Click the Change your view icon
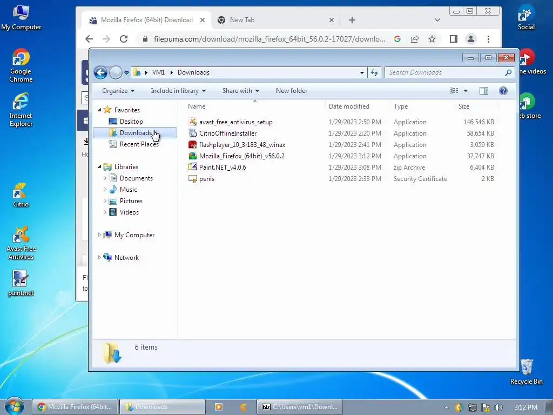The image size is (553, 415). (454, 91)
